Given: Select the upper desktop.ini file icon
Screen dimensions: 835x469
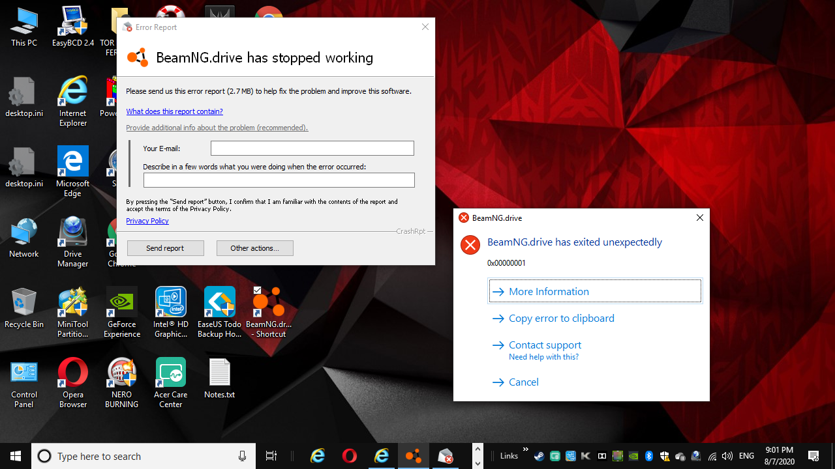Looking at the screenshot, I should pos(24,98).
